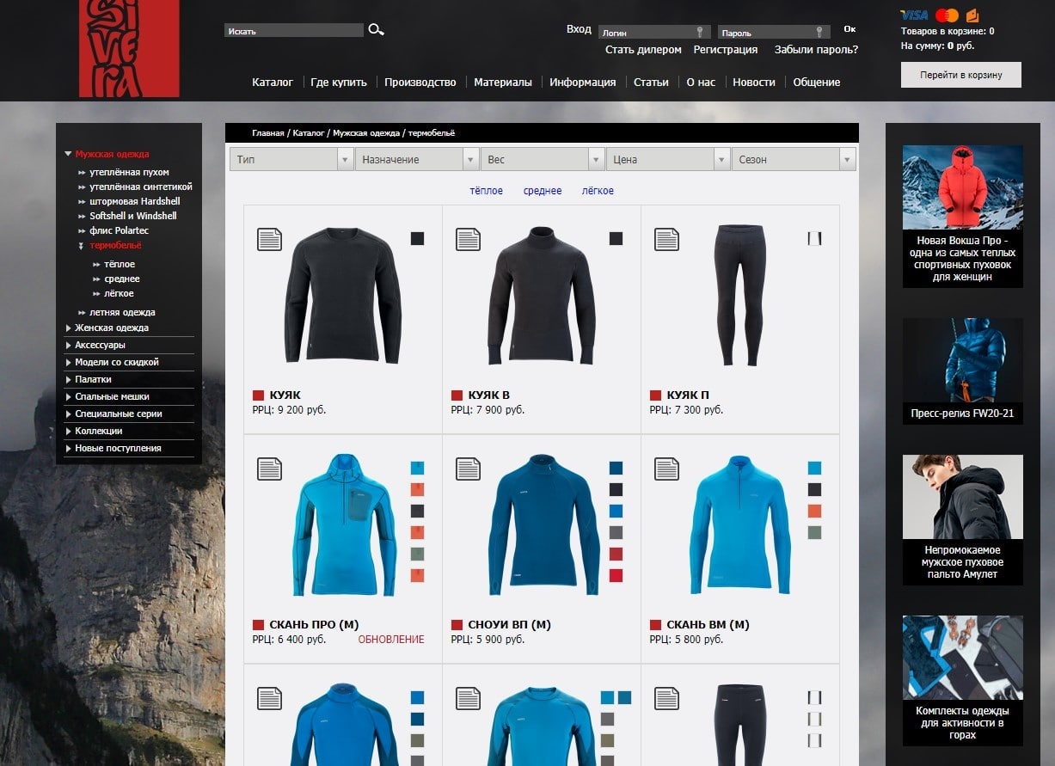The width and height of the screenshot is (1055, 766).
Task: Filter by лёгкое link above products
Action: pyautogui.click(x=598, y=191)
